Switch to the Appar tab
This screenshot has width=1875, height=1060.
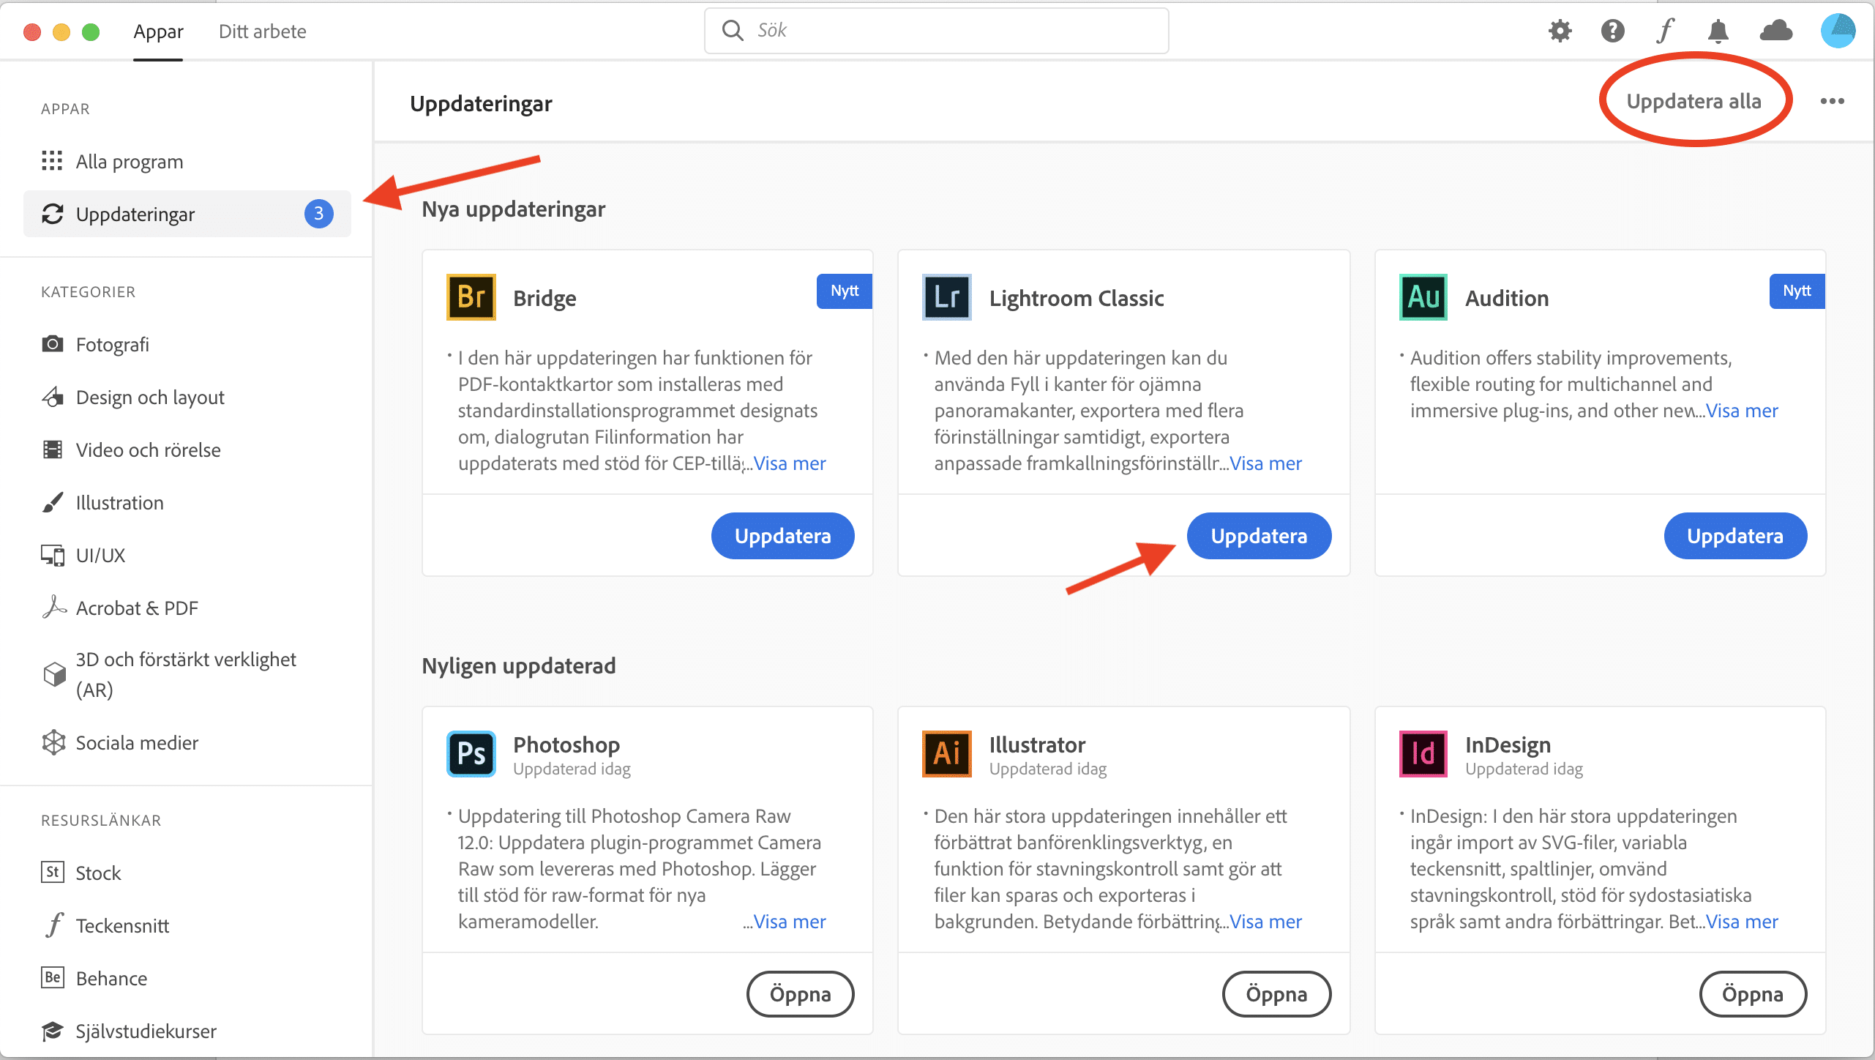click(158, 31)
